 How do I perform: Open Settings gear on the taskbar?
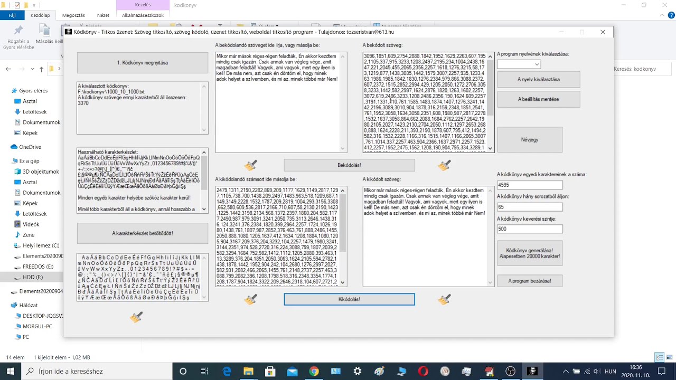tap(358, 371)
